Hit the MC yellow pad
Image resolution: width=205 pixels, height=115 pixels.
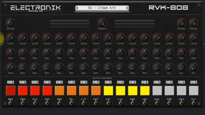coord(133,91)
